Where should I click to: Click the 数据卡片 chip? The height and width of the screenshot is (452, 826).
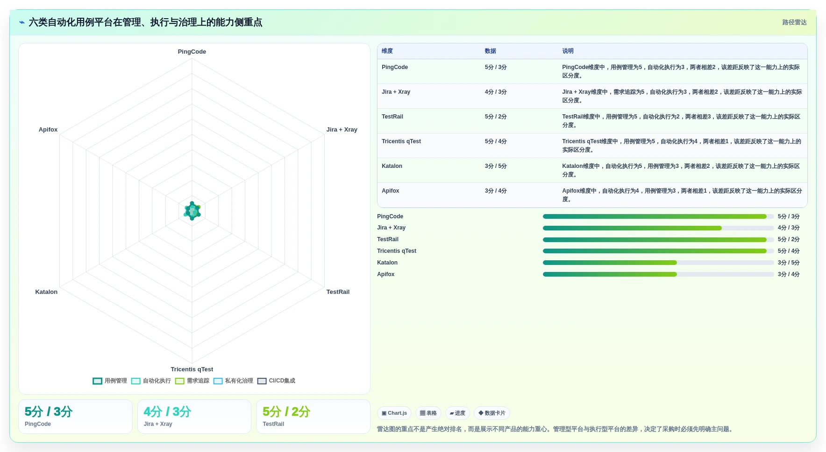click(x=492, y=413)
